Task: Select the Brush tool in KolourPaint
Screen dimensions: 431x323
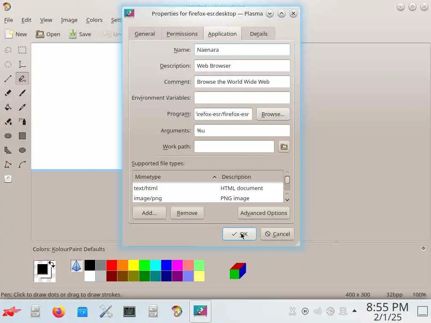Action: [x=22, y=93]
